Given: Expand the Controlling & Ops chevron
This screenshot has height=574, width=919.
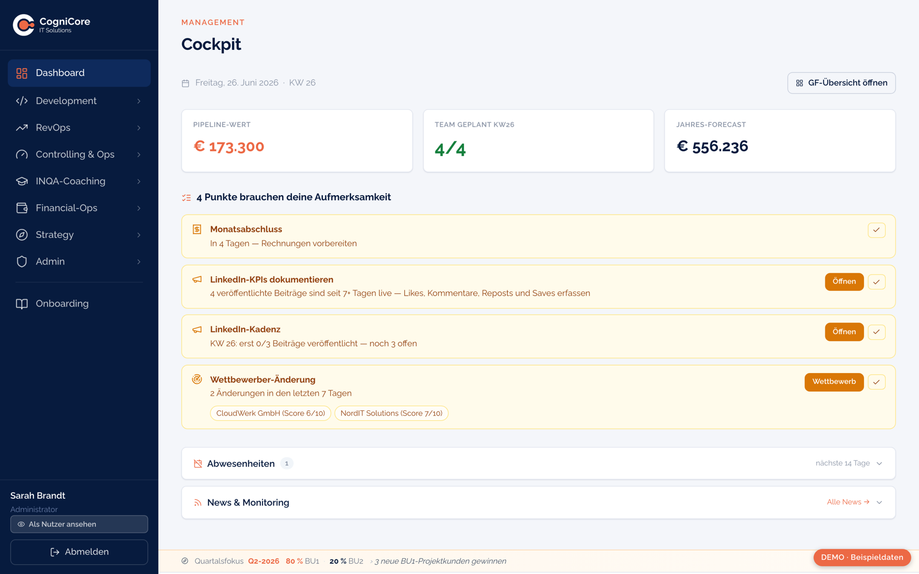Looking at the screenshot, I should tap(139, 154).
